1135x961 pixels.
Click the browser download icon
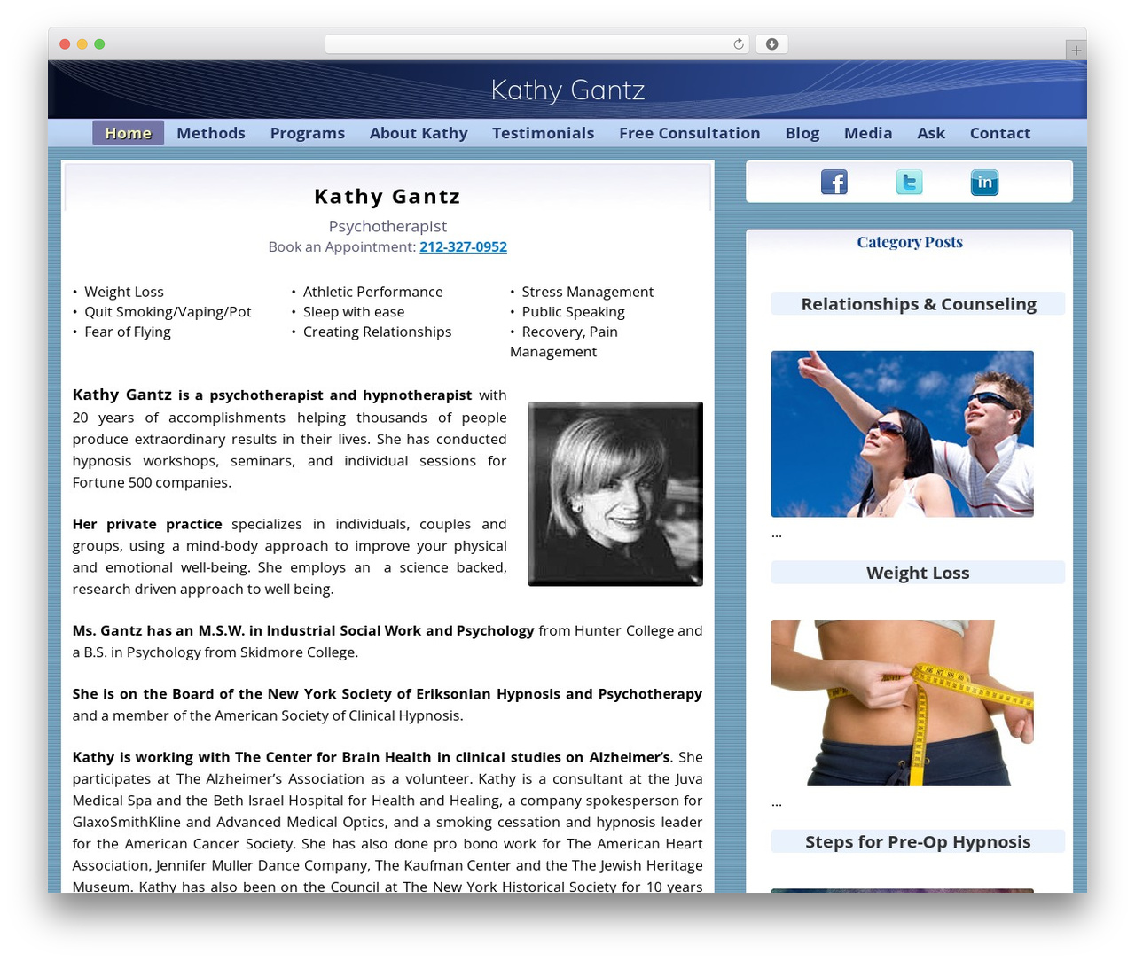coord(771,44)
